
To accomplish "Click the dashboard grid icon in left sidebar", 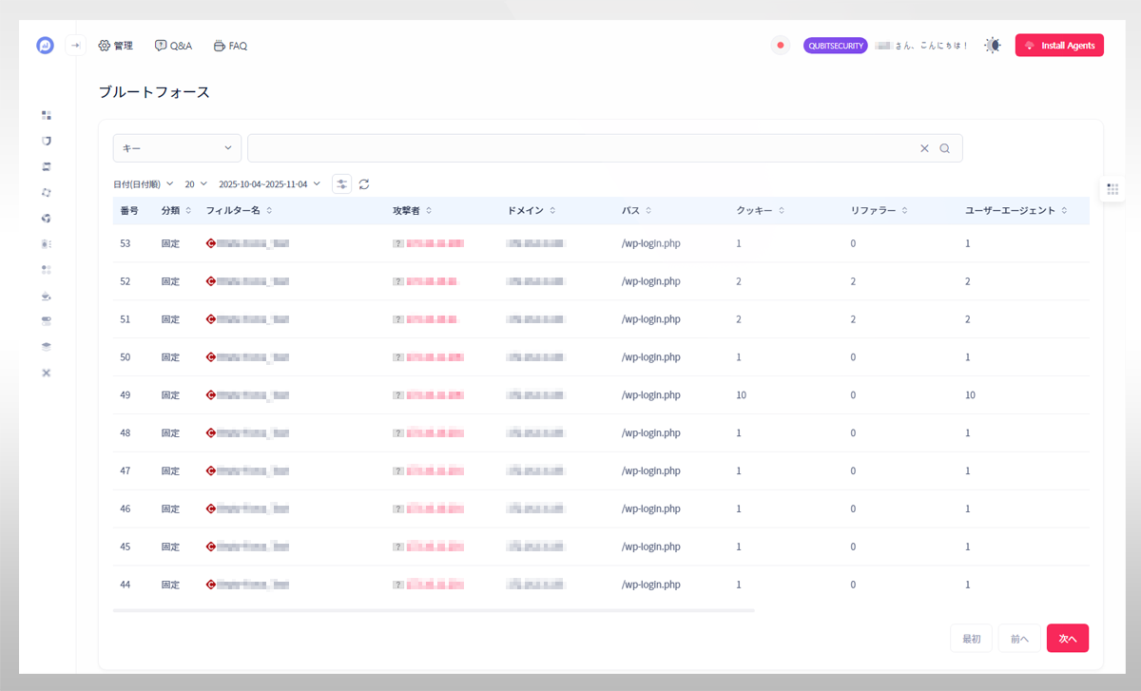I will pyautogui.click(x=46, y=115).
